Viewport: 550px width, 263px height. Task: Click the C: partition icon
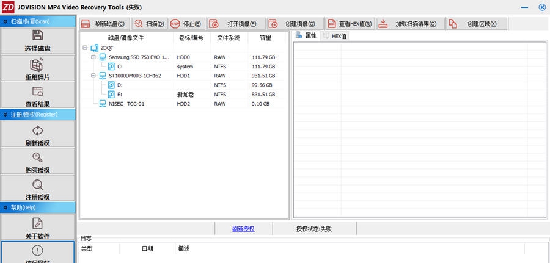coord(111,66)
